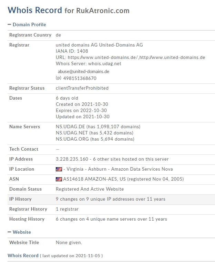The width and height of the screenshot is (215, 262).
Task: Click the Name Servers label
Action: pyautogui.click(x=24, y=127)
